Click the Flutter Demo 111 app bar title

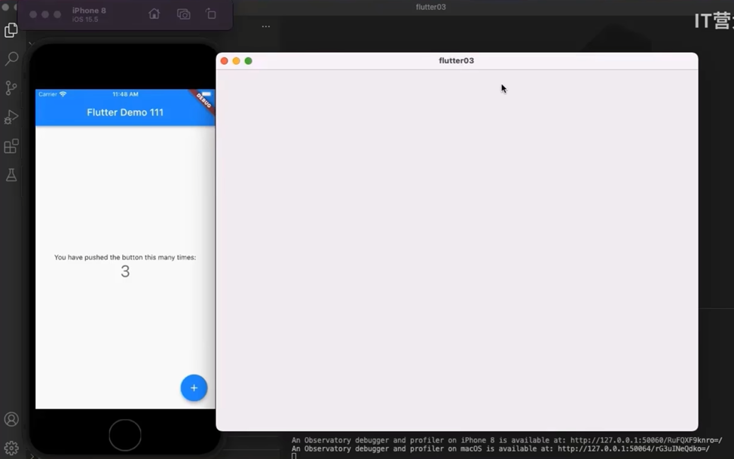point(125,112)
